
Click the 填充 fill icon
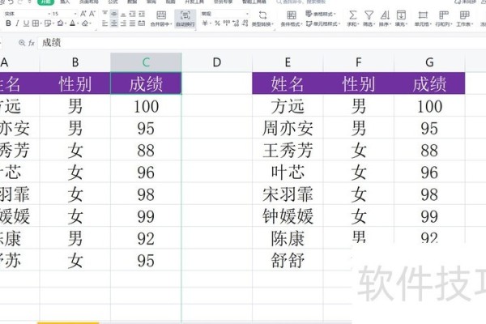[x=401, y=15]
